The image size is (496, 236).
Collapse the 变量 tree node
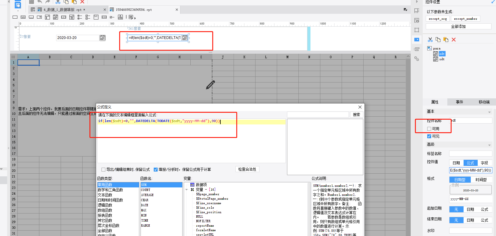pyautogui.click(x=187, y=190)
